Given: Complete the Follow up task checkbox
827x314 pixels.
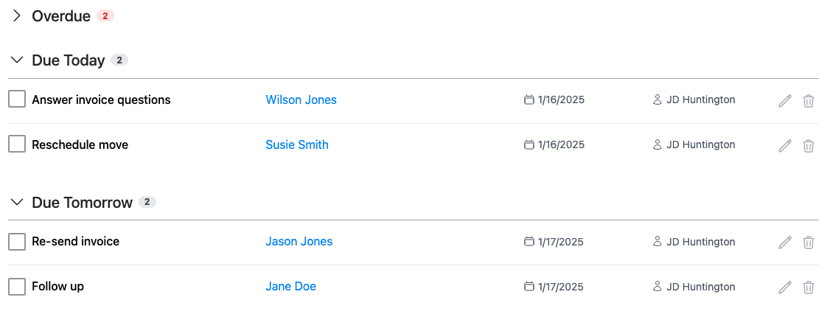Looking at the screenshot, I should [x=17, y=287].
